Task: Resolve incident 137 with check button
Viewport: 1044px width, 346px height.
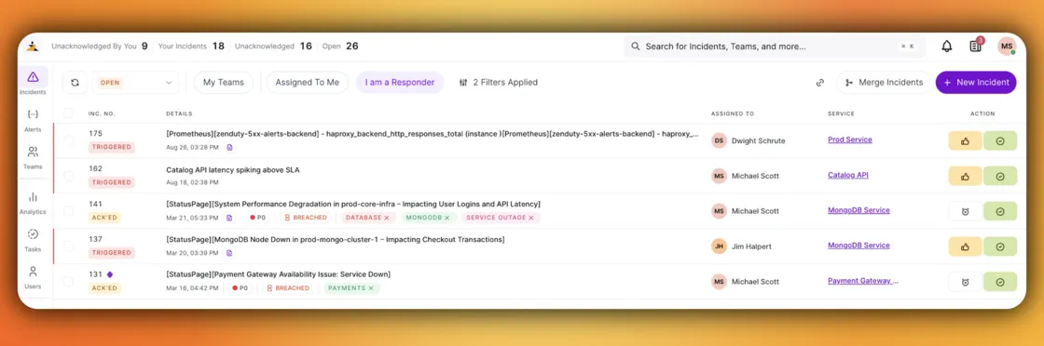Action: (1000, 246)
